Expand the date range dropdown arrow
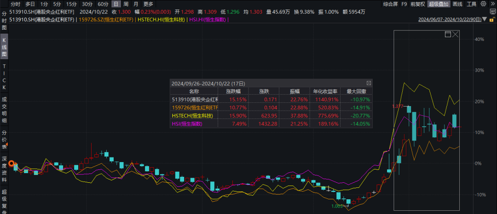This screenshot has width=497, height=214. (x=484, y=20)
